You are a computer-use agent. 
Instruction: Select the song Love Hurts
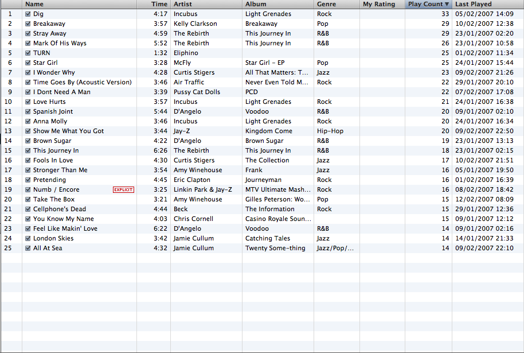[x=49, y=102]
